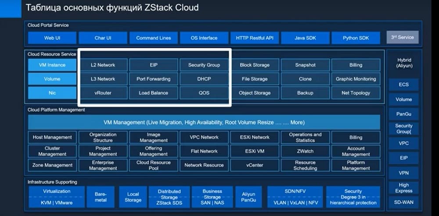Screen dimensions: 439x216
Task: Select the Local Storage box
Action: pos(133,197)
